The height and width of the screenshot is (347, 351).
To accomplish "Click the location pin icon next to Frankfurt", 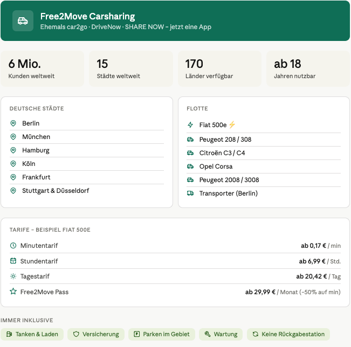I will (x=13, y=177).
